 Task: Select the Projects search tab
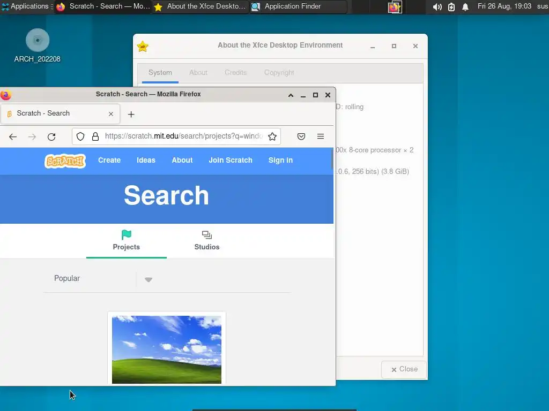pyautogui.click(x=127, y=241)
